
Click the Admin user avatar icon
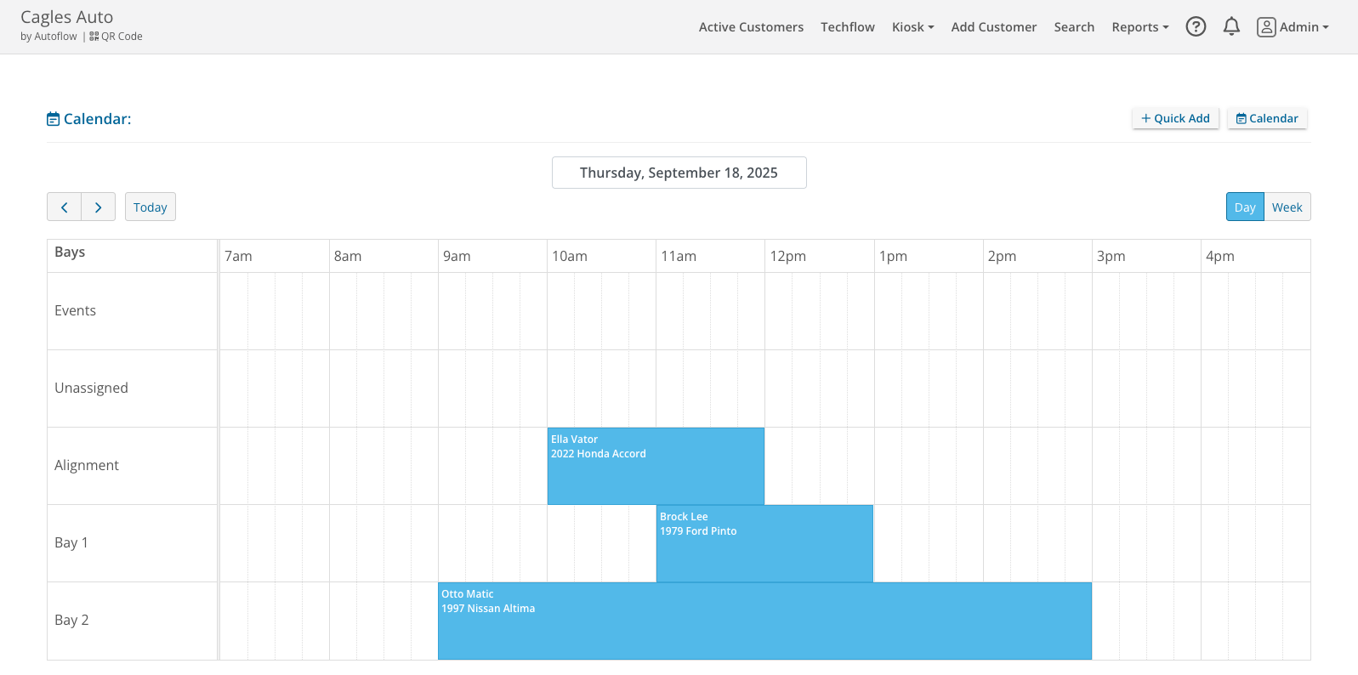coord(1266,27)
